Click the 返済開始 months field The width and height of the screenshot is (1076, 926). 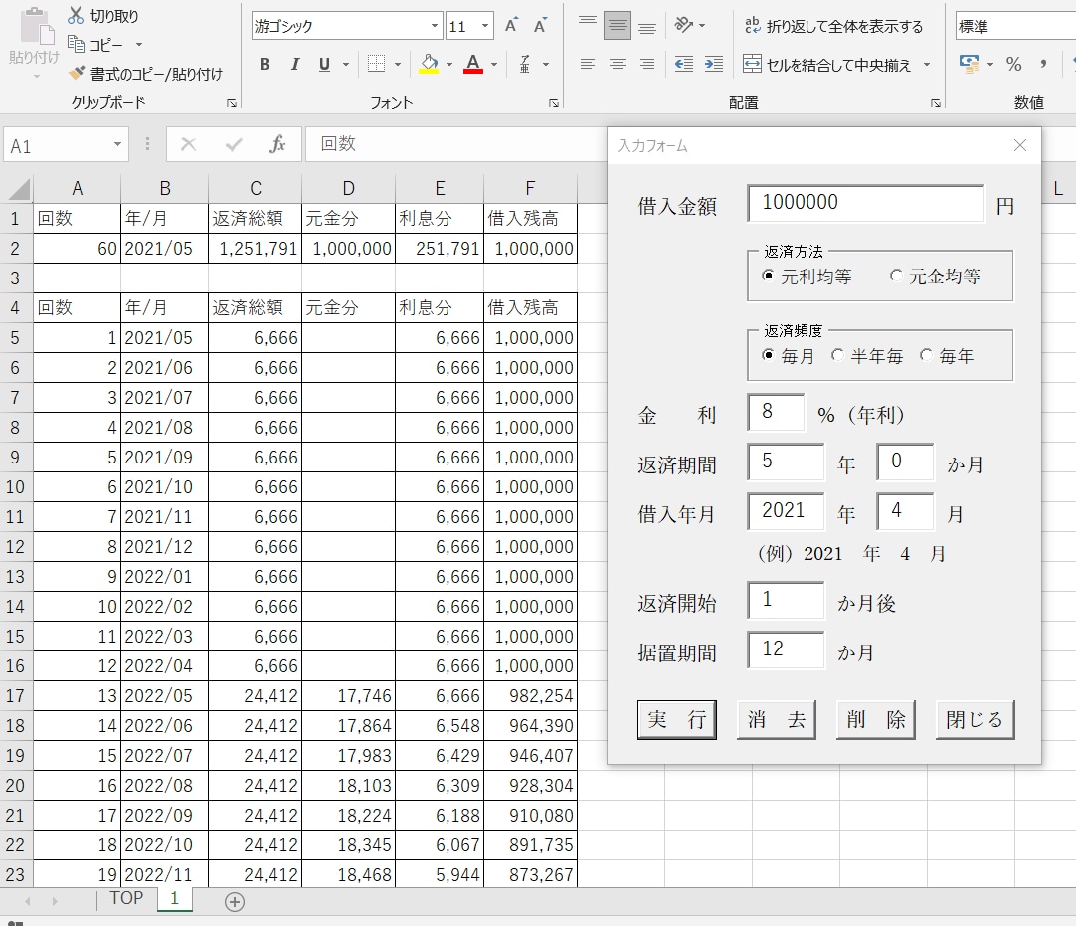[x=786, y=600]
